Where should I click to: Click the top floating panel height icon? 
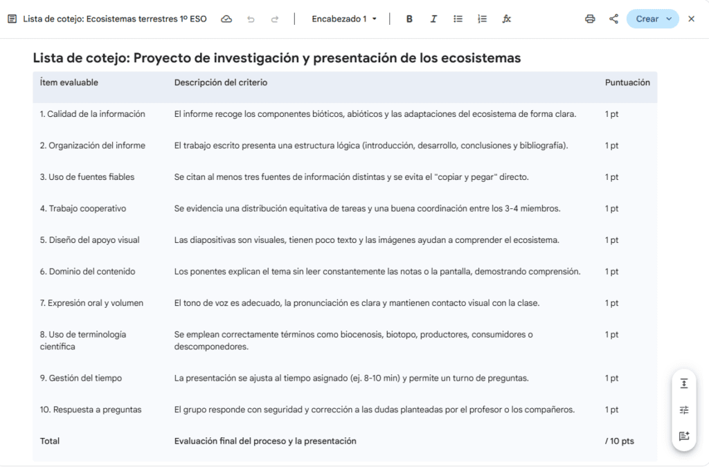pos(683,384)
